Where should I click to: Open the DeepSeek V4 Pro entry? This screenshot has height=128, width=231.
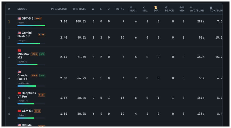click(114, 98)
